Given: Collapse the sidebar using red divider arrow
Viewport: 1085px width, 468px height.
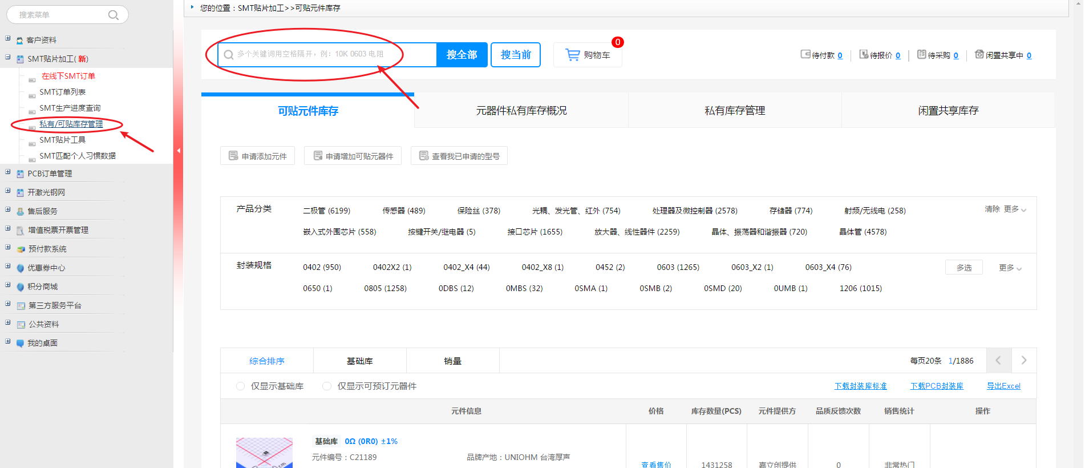Looking at the screenshot, I should pyautogui.click(x=179, y=151).
